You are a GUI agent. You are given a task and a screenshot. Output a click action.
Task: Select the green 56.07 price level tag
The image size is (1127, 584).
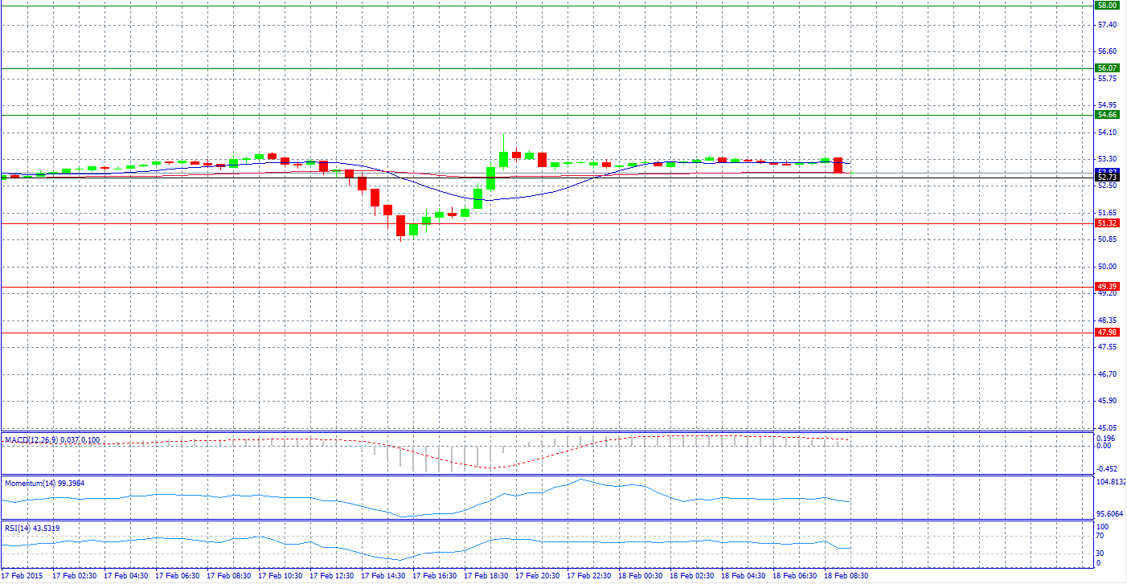pos(1107,68)
